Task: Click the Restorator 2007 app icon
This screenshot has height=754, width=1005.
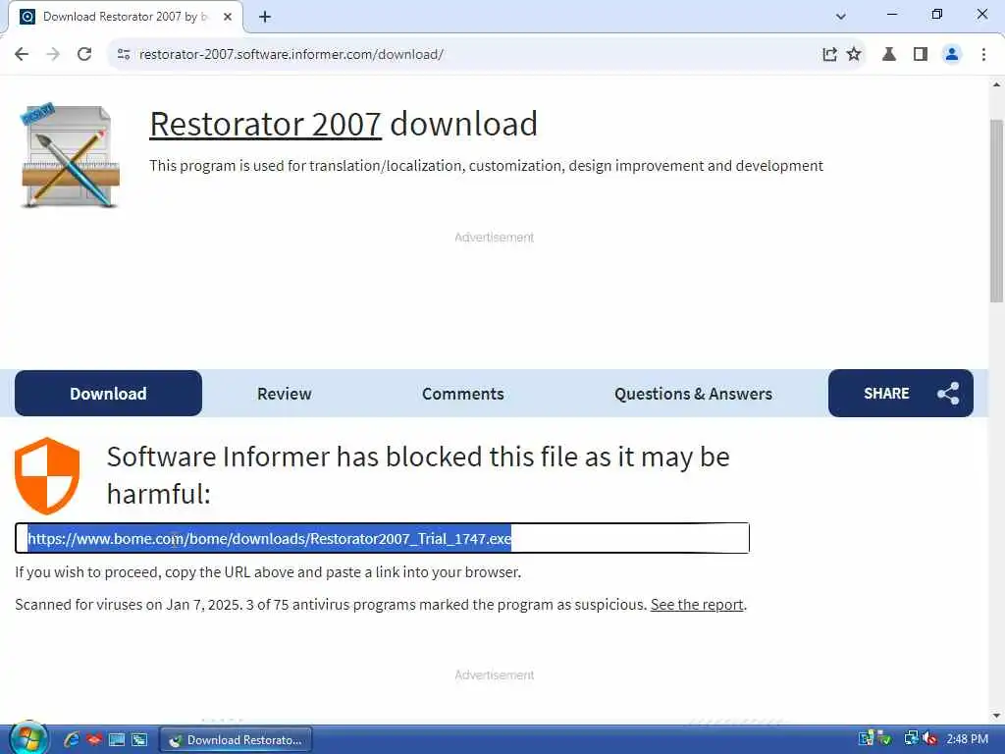Action: tap(70, 155)
